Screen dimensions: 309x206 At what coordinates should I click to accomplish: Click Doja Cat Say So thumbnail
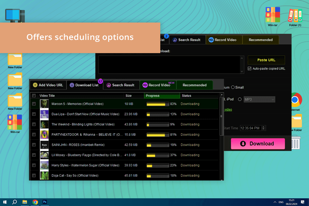click(44, 175)
